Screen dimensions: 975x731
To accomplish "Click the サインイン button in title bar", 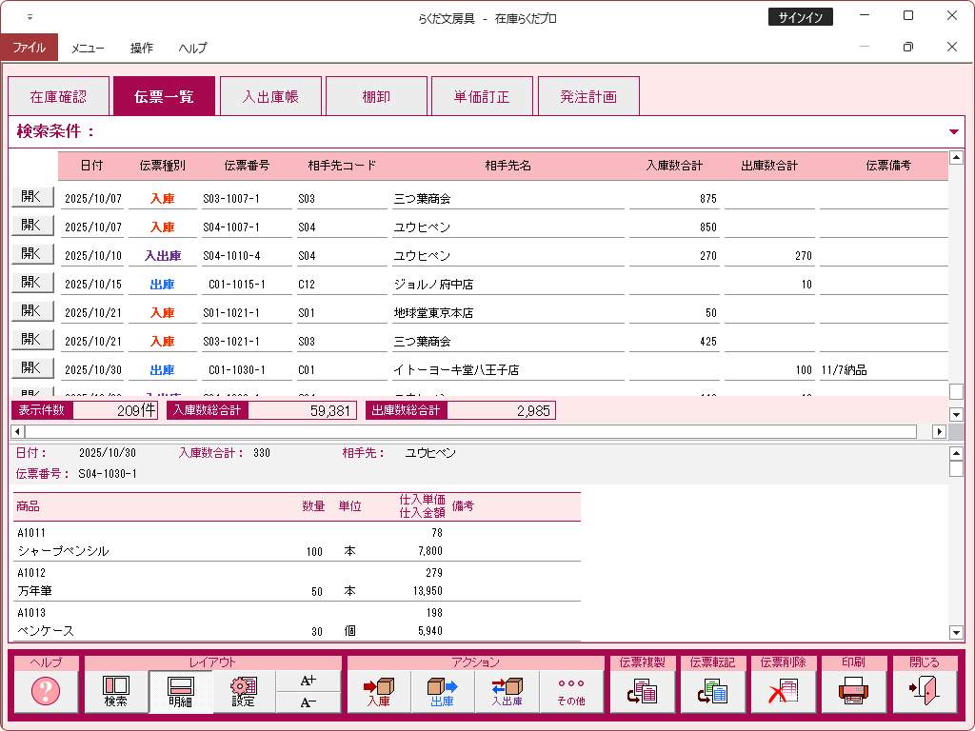I will point(800,17).
